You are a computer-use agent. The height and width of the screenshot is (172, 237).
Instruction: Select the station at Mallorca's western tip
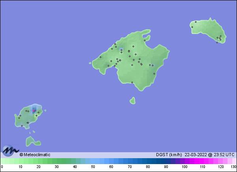(100, 57)
